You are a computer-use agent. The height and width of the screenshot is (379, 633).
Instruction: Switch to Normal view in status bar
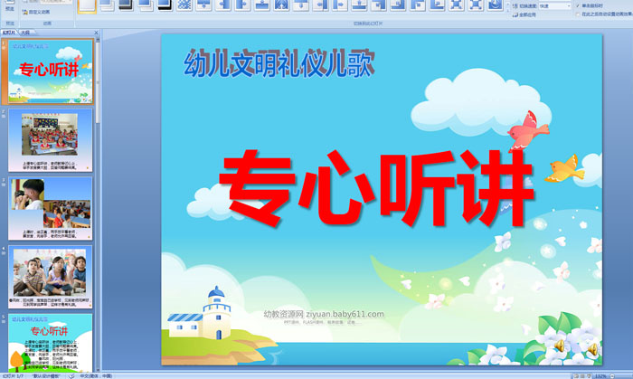pos(577,376)
